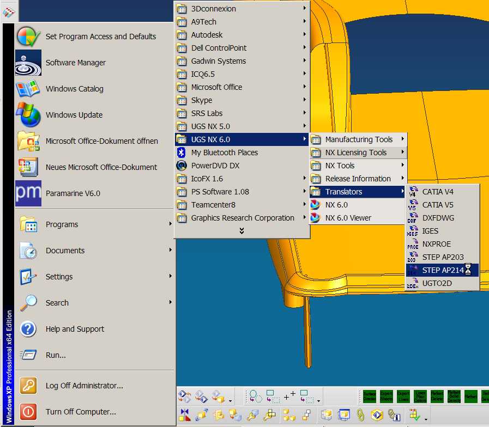This screenshot has height=427, width=489.
Task: Expand the NX Tools submenu arrow
Action: [403, 165]
